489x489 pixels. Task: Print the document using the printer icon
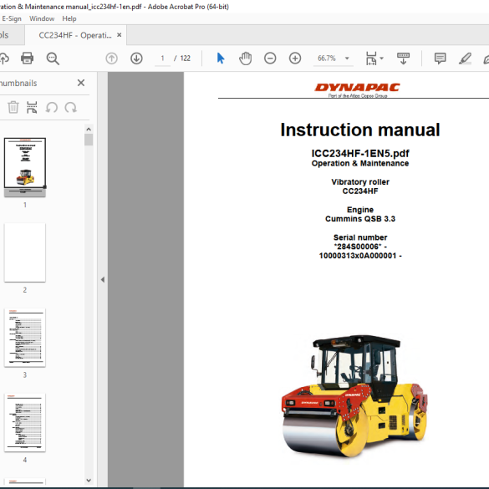27,59
